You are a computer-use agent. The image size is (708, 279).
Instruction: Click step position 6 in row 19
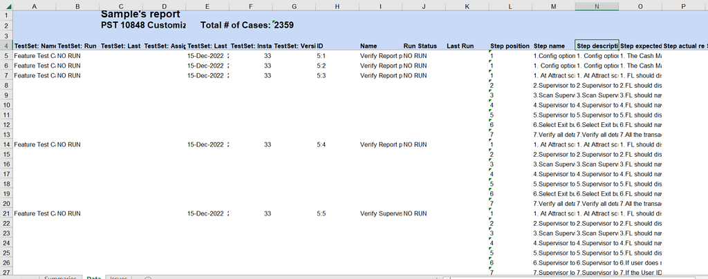tap(510, 193)
